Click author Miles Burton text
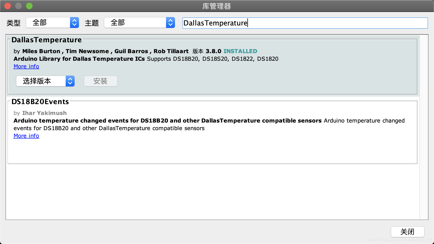The image size is (434, 244). [41, 51]
